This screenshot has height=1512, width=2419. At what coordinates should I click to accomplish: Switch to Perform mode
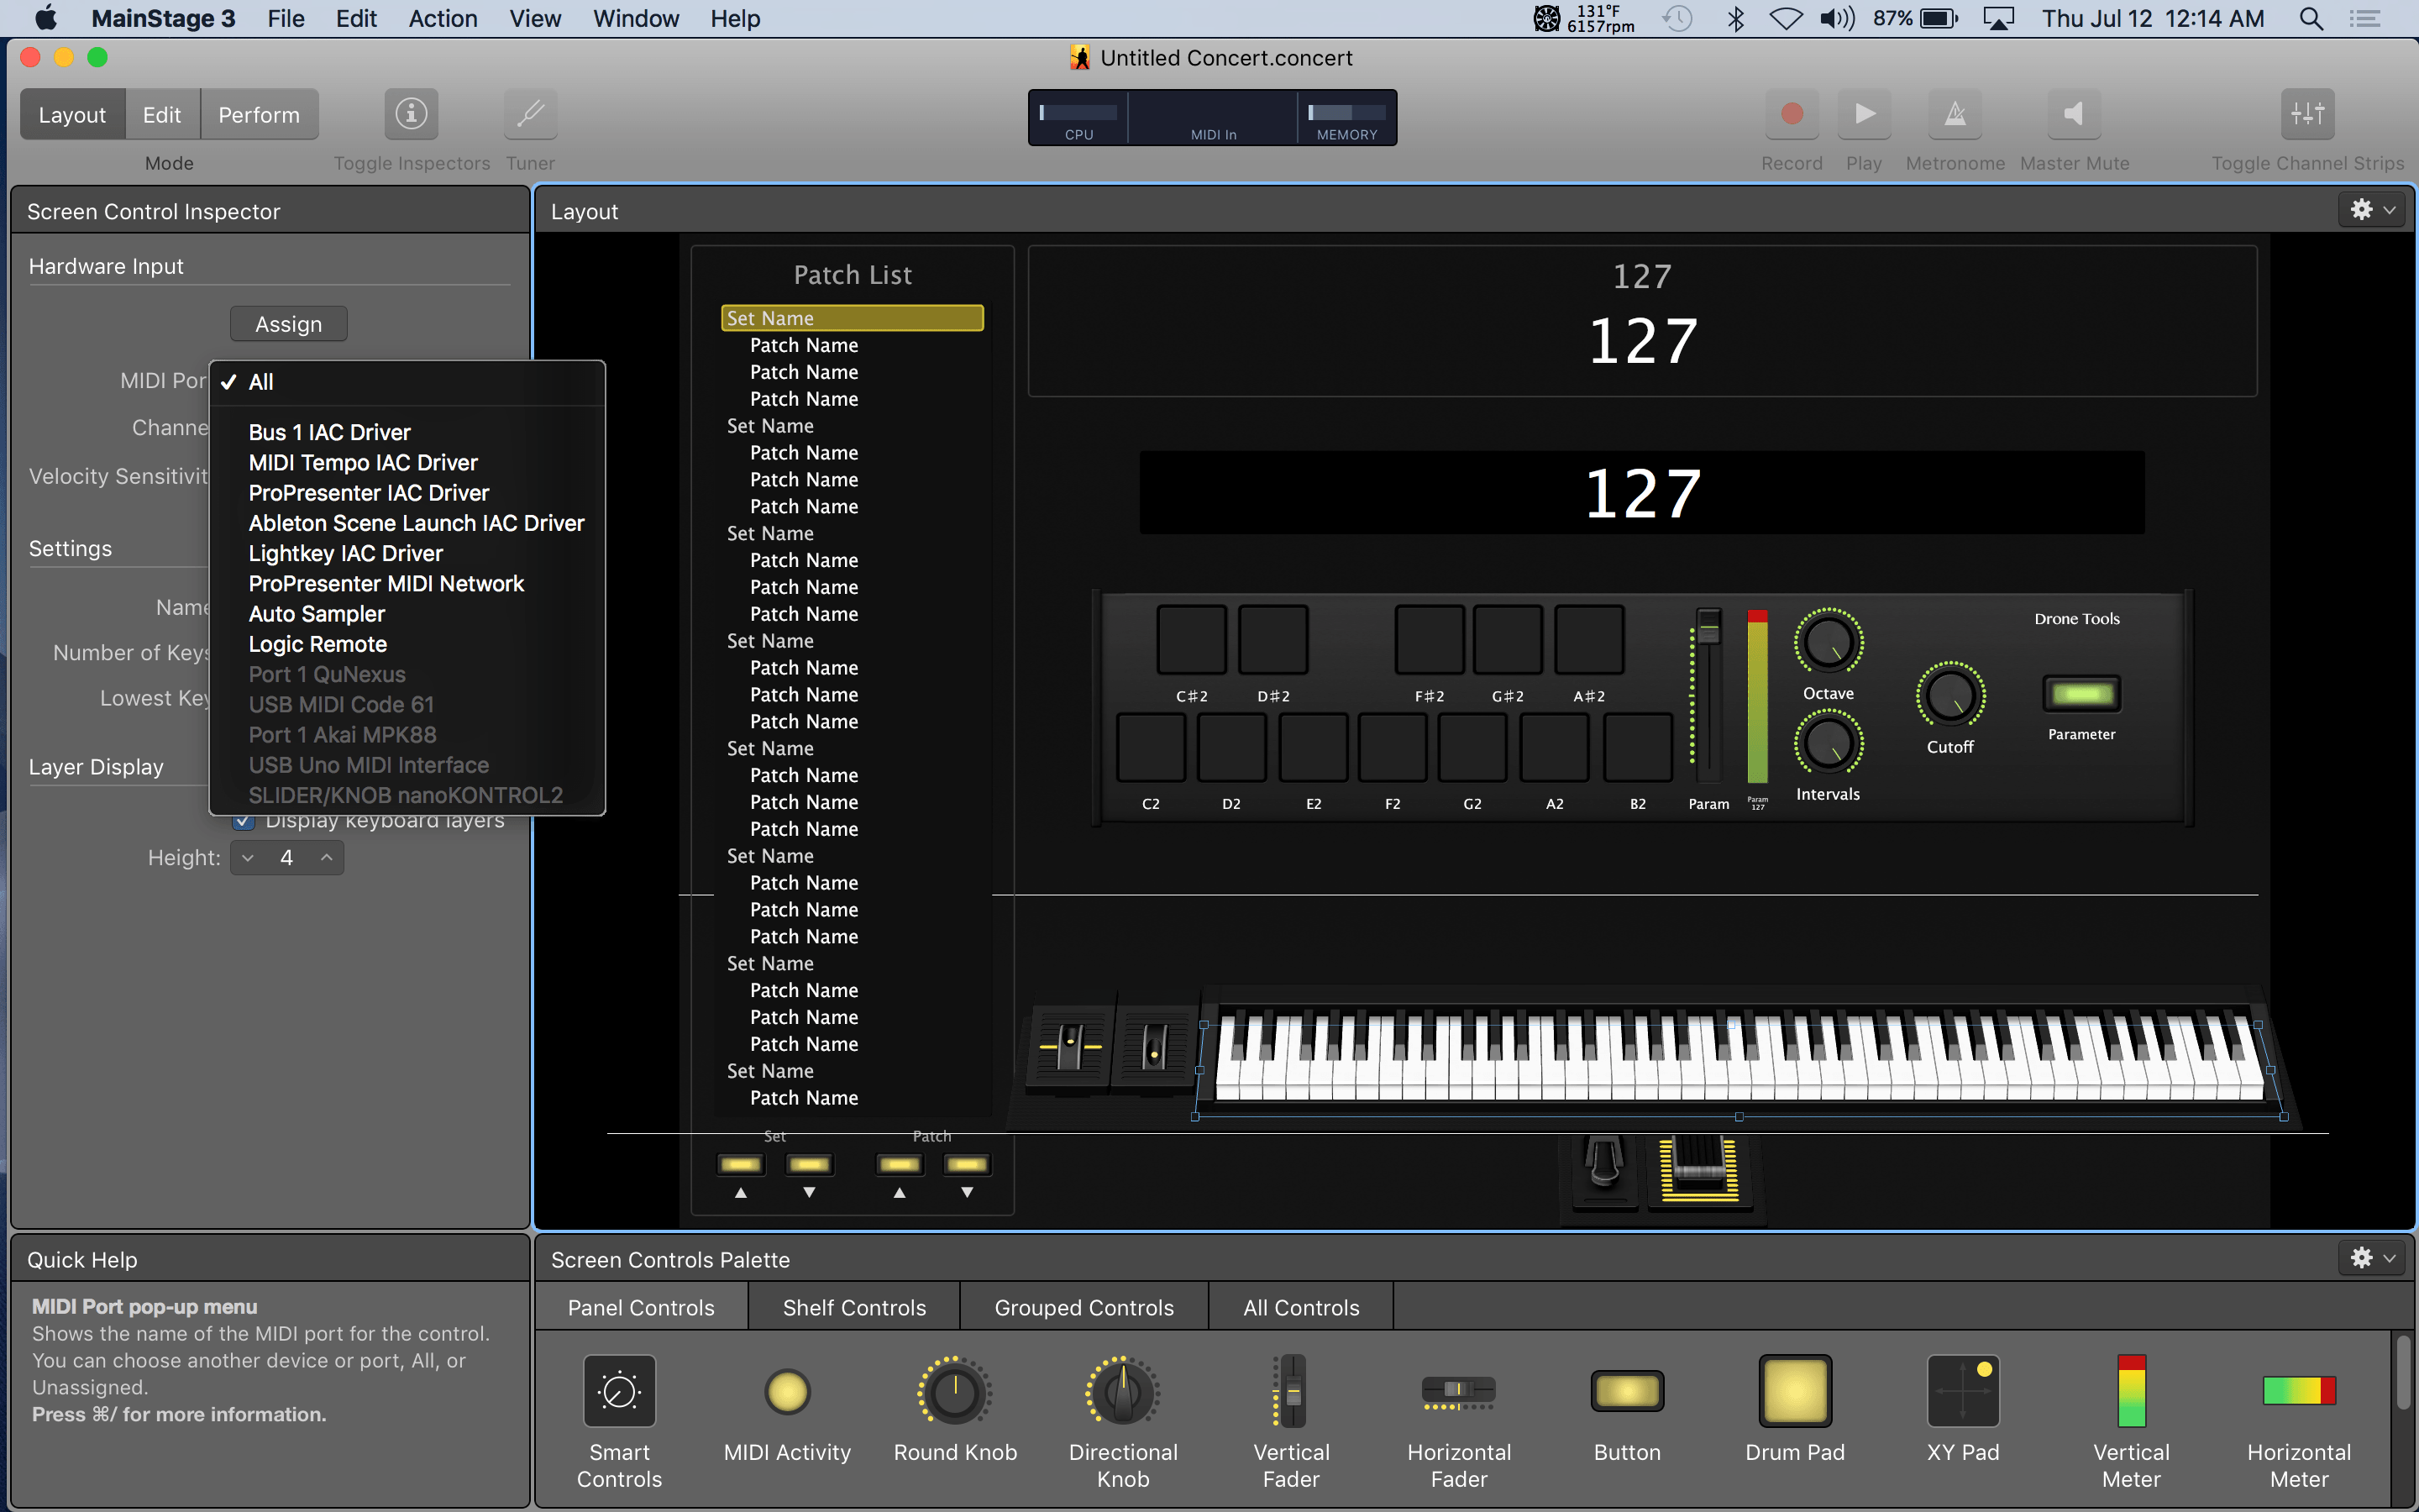click(259, 115)
